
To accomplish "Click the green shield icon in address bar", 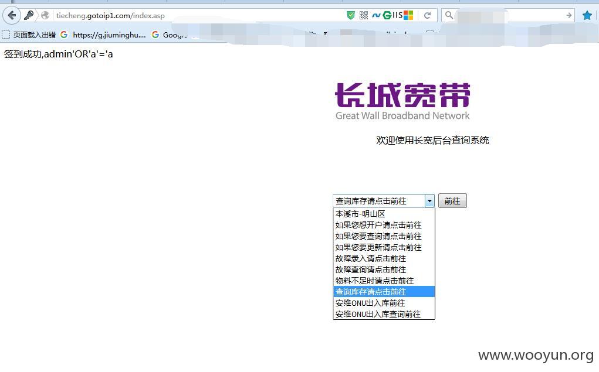I will 350,15.
